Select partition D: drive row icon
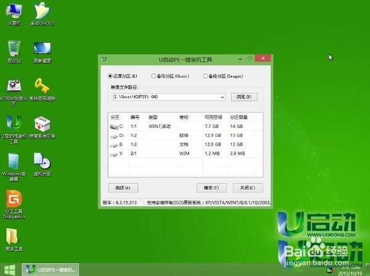370x276 pixels. [x=114, y=136]
